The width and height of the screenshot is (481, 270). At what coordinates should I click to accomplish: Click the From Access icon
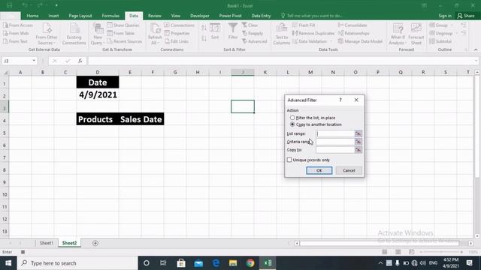[5, 25]
